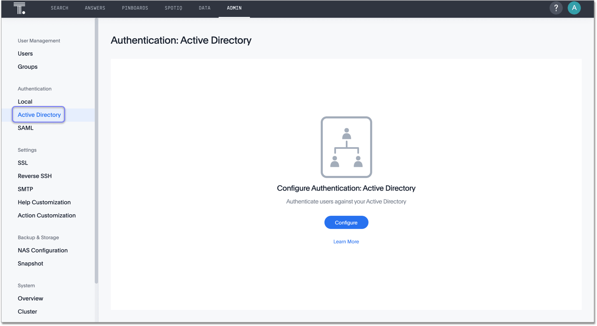Screen dimensions: 597x326
Task: Open the Learn More link
Action: [x=346, y=241]
